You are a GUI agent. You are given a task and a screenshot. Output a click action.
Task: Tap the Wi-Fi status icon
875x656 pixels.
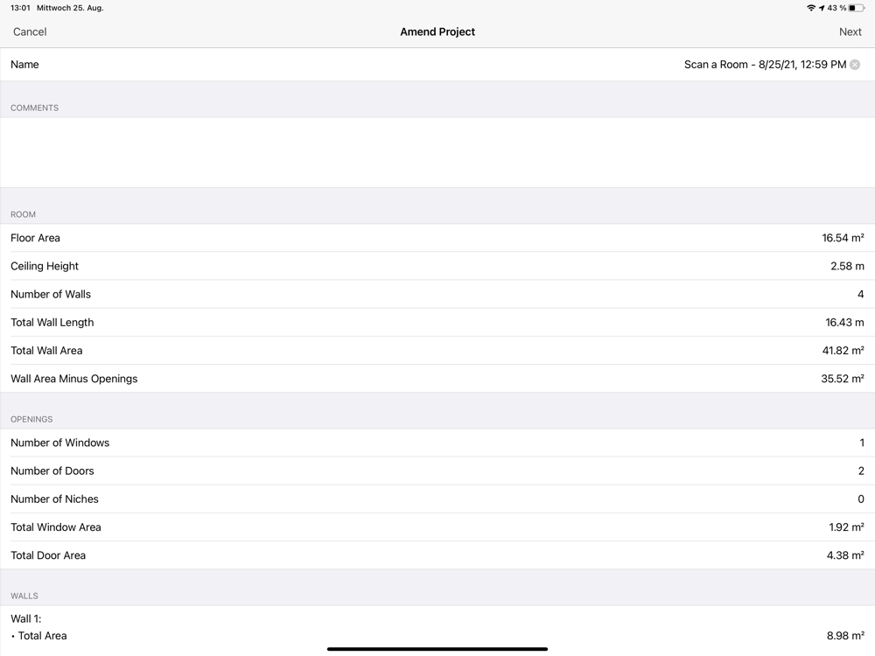(811, 8)
